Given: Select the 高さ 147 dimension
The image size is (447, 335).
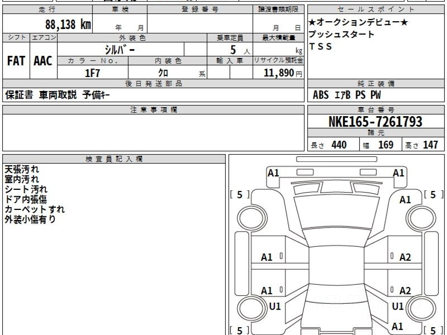Looking at the screenshot, I should (422, 145).
